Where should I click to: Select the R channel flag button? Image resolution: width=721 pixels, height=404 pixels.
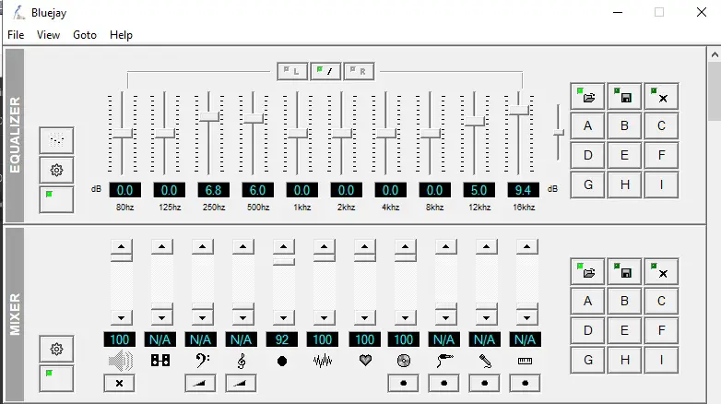[x=359, y=71]
